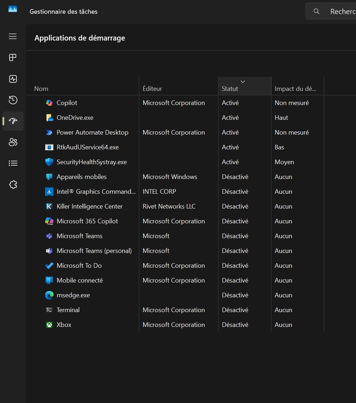The height and width of the screenshot is (403, 356).
Task: Click Non mesuré in the Copilot row
Action: click(x=292, y=103)
